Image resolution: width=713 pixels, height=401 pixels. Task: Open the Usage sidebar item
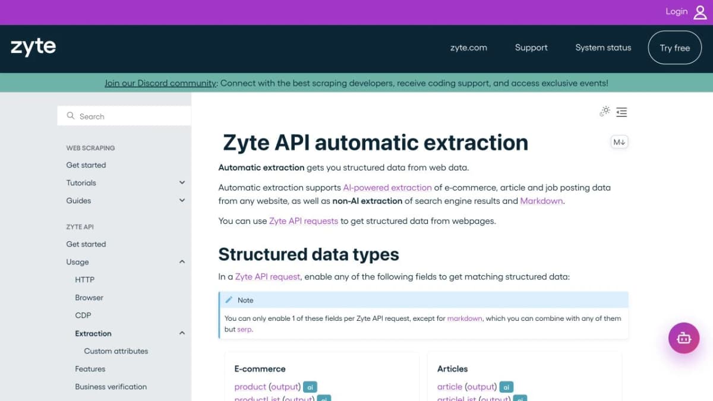77,262
